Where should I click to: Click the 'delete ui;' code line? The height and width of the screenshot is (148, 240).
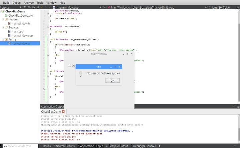(x=61, y=32)
